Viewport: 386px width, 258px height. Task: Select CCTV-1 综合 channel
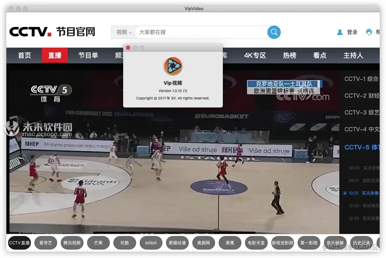pyautogui.click(x=361, y=79)
